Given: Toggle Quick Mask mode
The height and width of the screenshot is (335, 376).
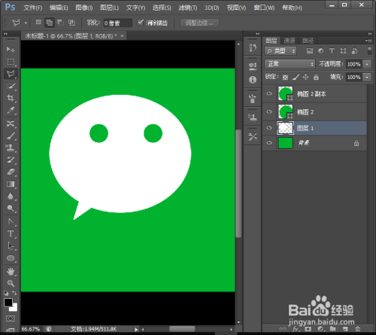Looking at the screenshot, I should pos(11,318).
